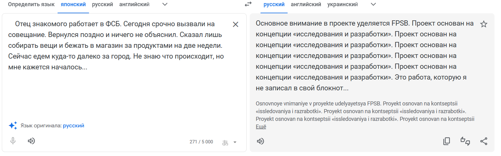This screenshot has width=501, height=156.
Task: Click the sparkle language suggestion icon
Action: 13,125
